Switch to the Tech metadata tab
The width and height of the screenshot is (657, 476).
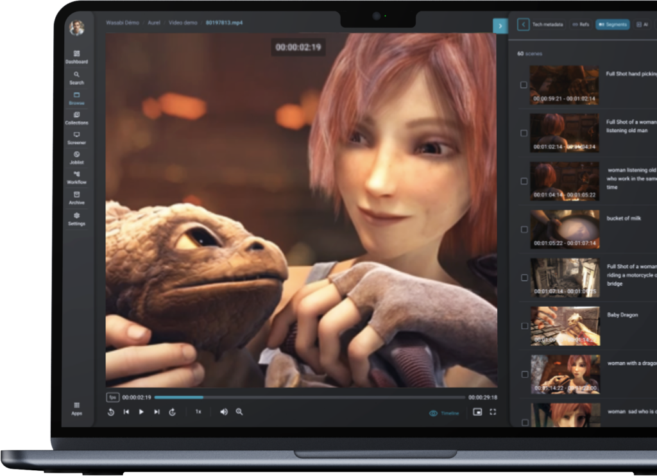(x=548, y=24)
